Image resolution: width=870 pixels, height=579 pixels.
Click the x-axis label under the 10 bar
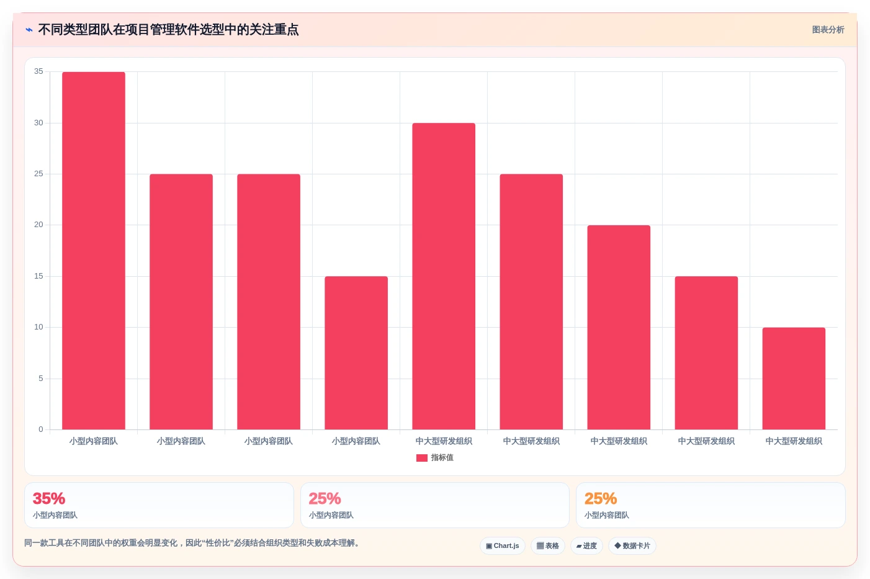[794, 441]
